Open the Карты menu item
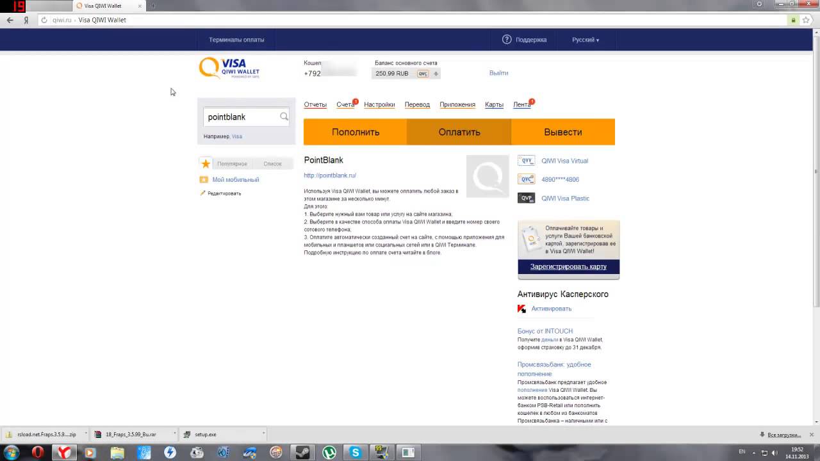 (x=494, y=104)
